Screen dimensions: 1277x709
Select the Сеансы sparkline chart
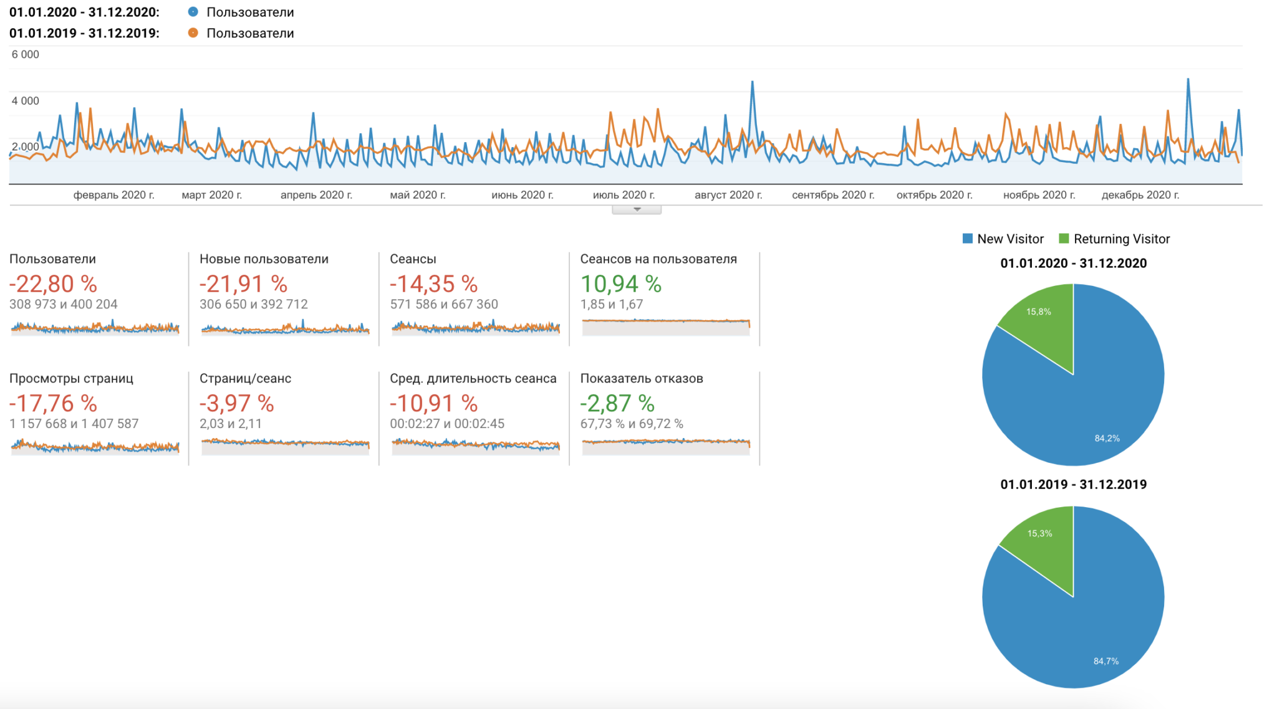[x=476, y=327]
